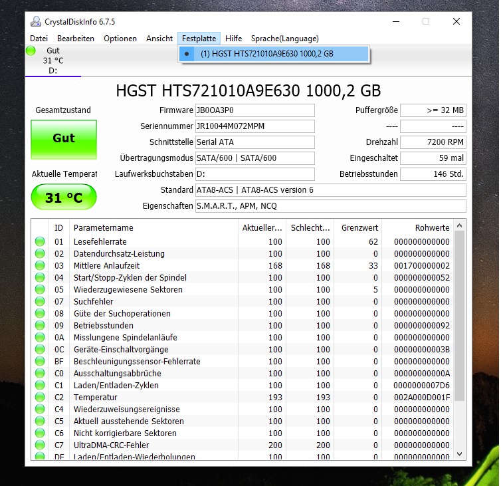Screen dimensions: 501x486
Task: Click the ID column header
Action: [58, 227]
